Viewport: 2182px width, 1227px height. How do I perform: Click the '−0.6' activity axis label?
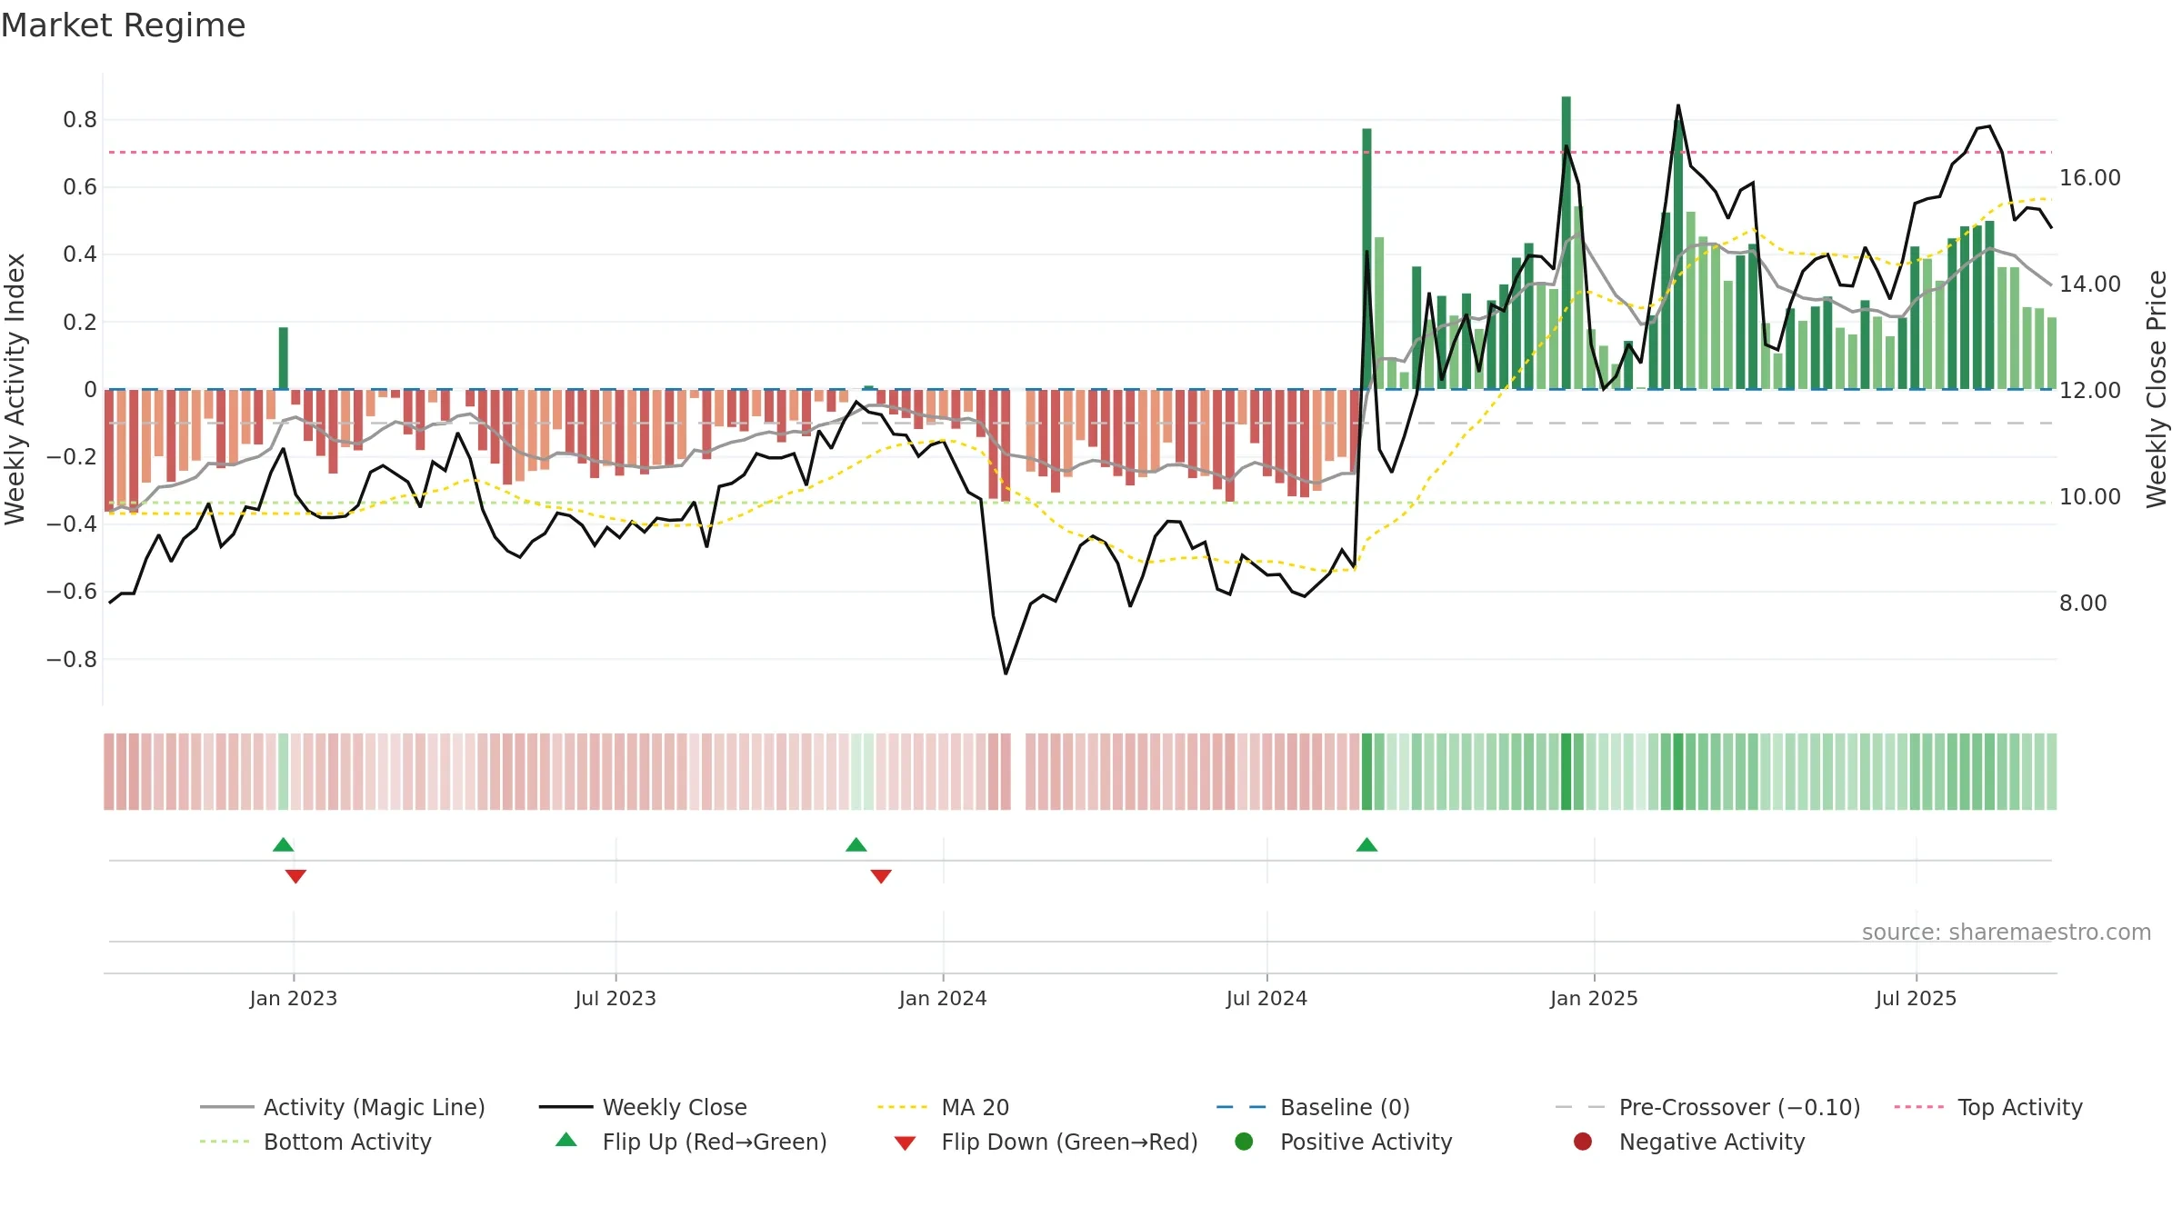72,592
